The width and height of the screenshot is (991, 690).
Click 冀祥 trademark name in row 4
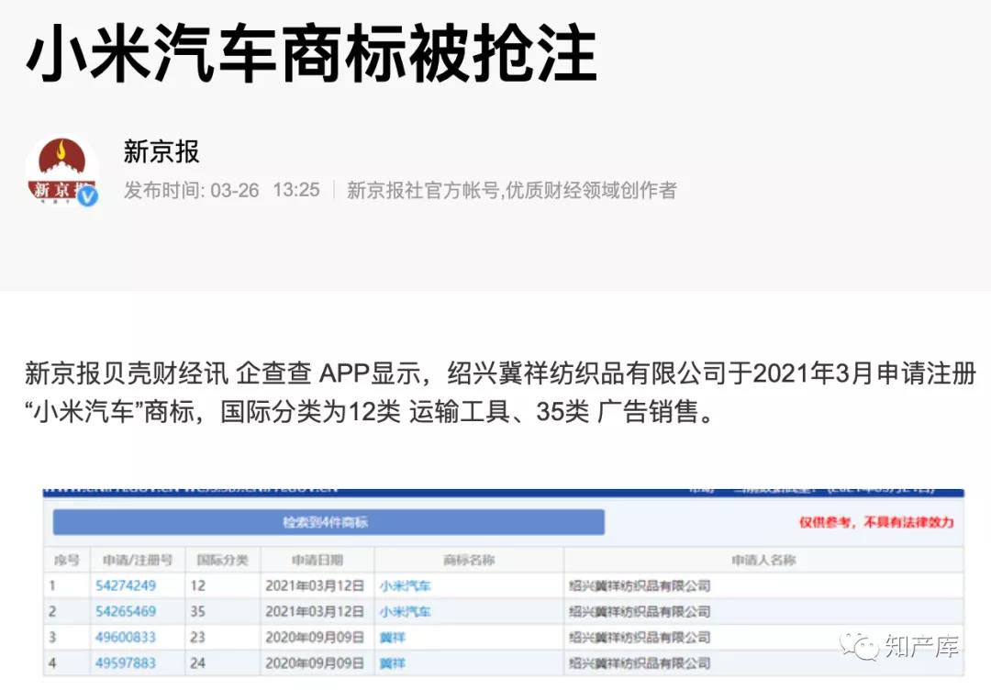(393, 662)
